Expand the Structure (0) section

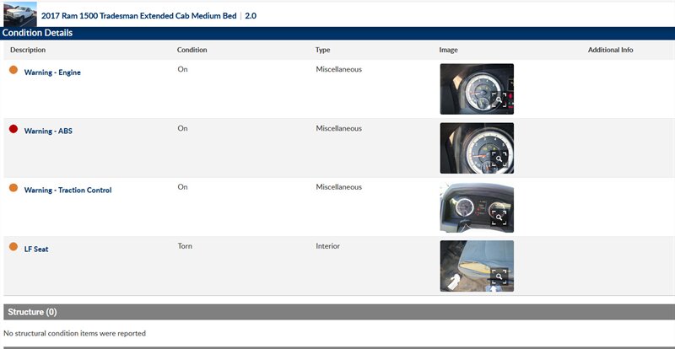32,312
